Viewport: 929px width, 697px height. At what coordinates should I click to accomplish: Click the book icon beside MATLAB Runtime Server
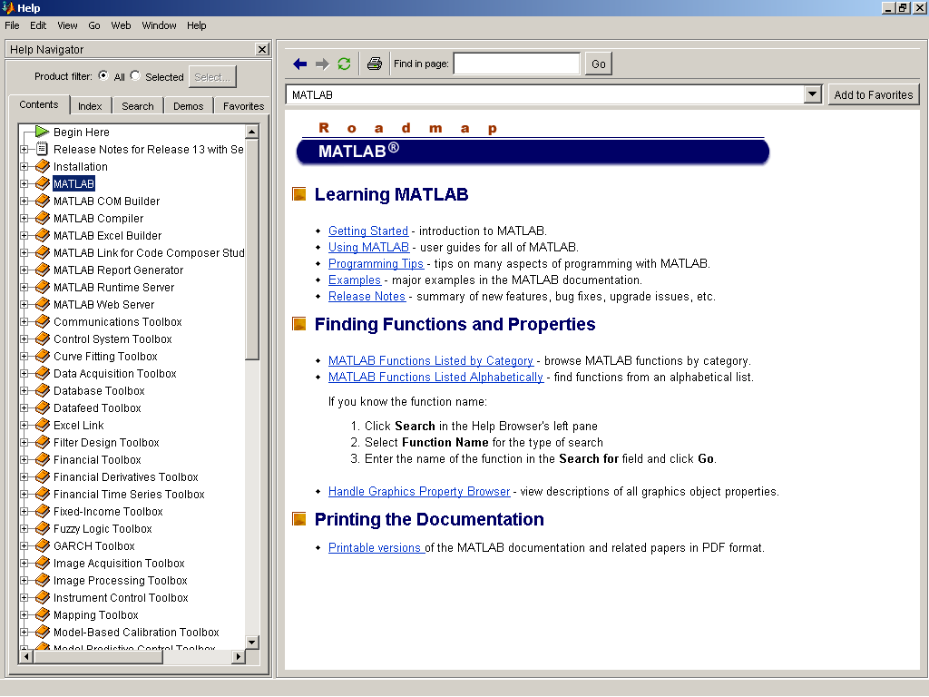click(42, 286)
